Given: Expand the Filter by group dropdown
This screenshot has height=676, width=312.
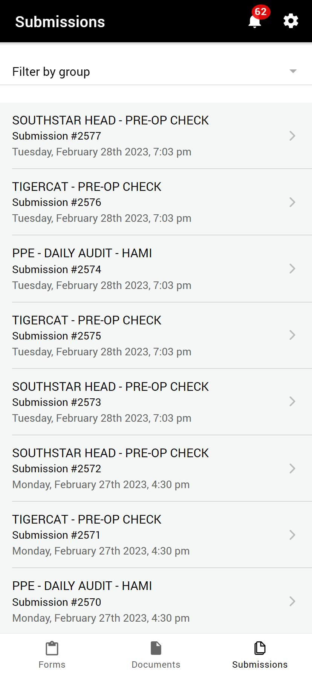Looking at the screenshot, I should point(156,72).
